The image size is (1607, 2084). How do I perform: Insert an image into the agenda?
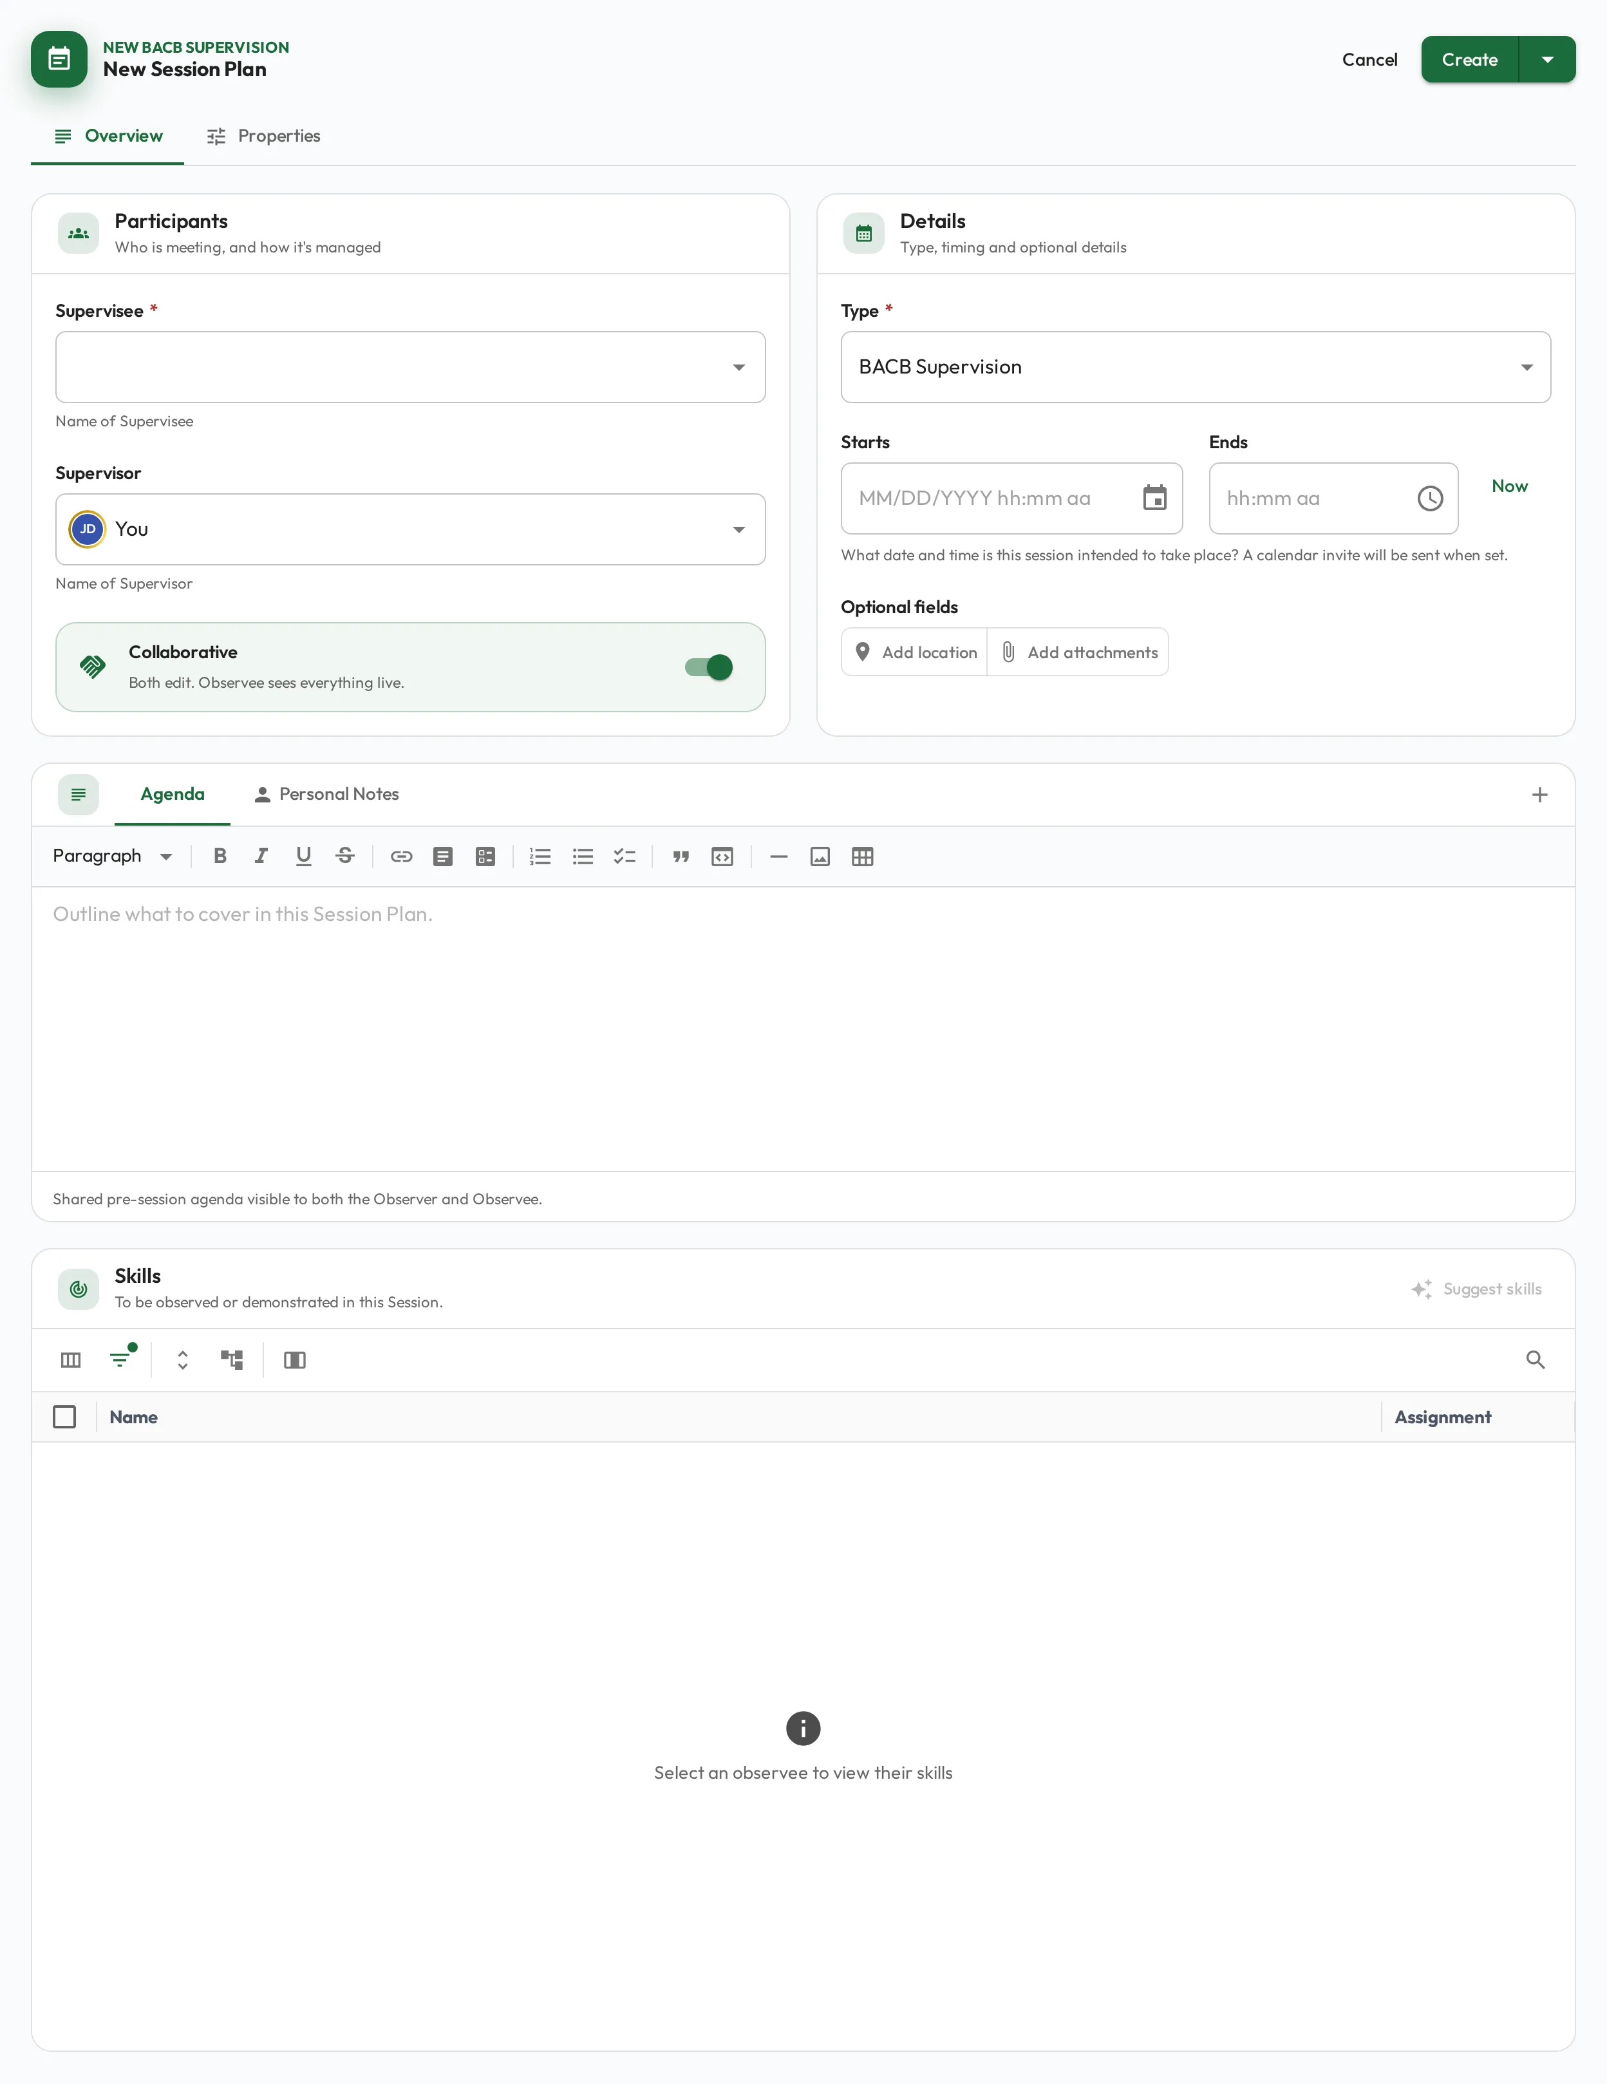820,856
